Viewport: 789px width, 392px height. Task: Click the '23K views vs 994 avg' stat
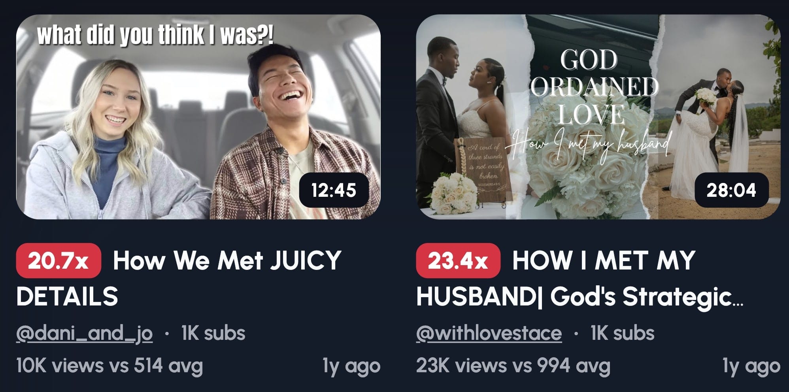[x=513, y=366]
